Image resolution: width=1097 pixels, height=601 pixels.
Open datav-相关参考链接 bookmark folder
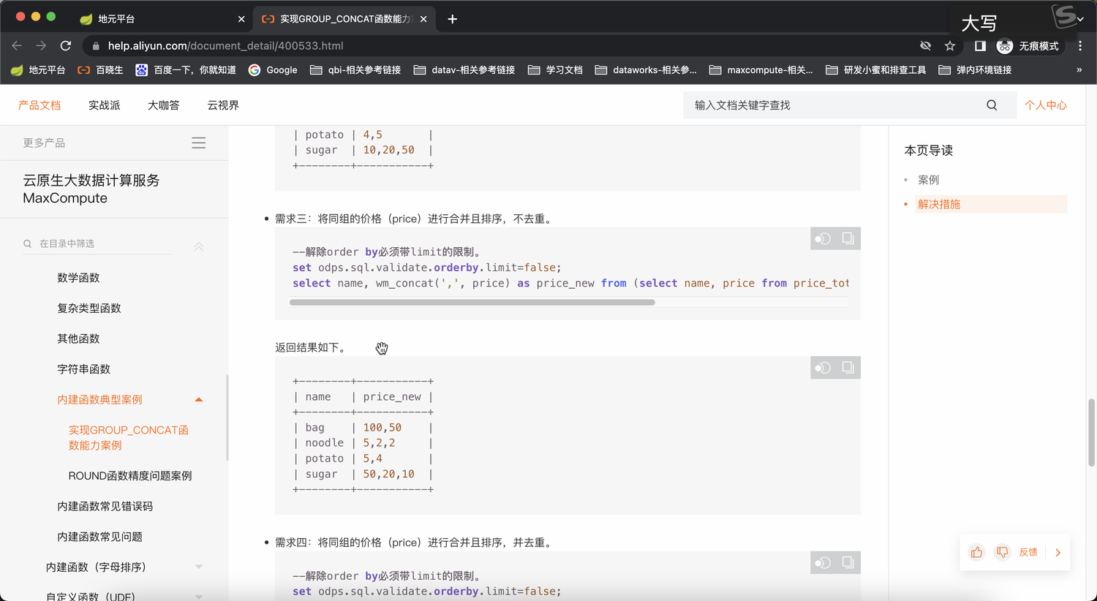(464, 70)
